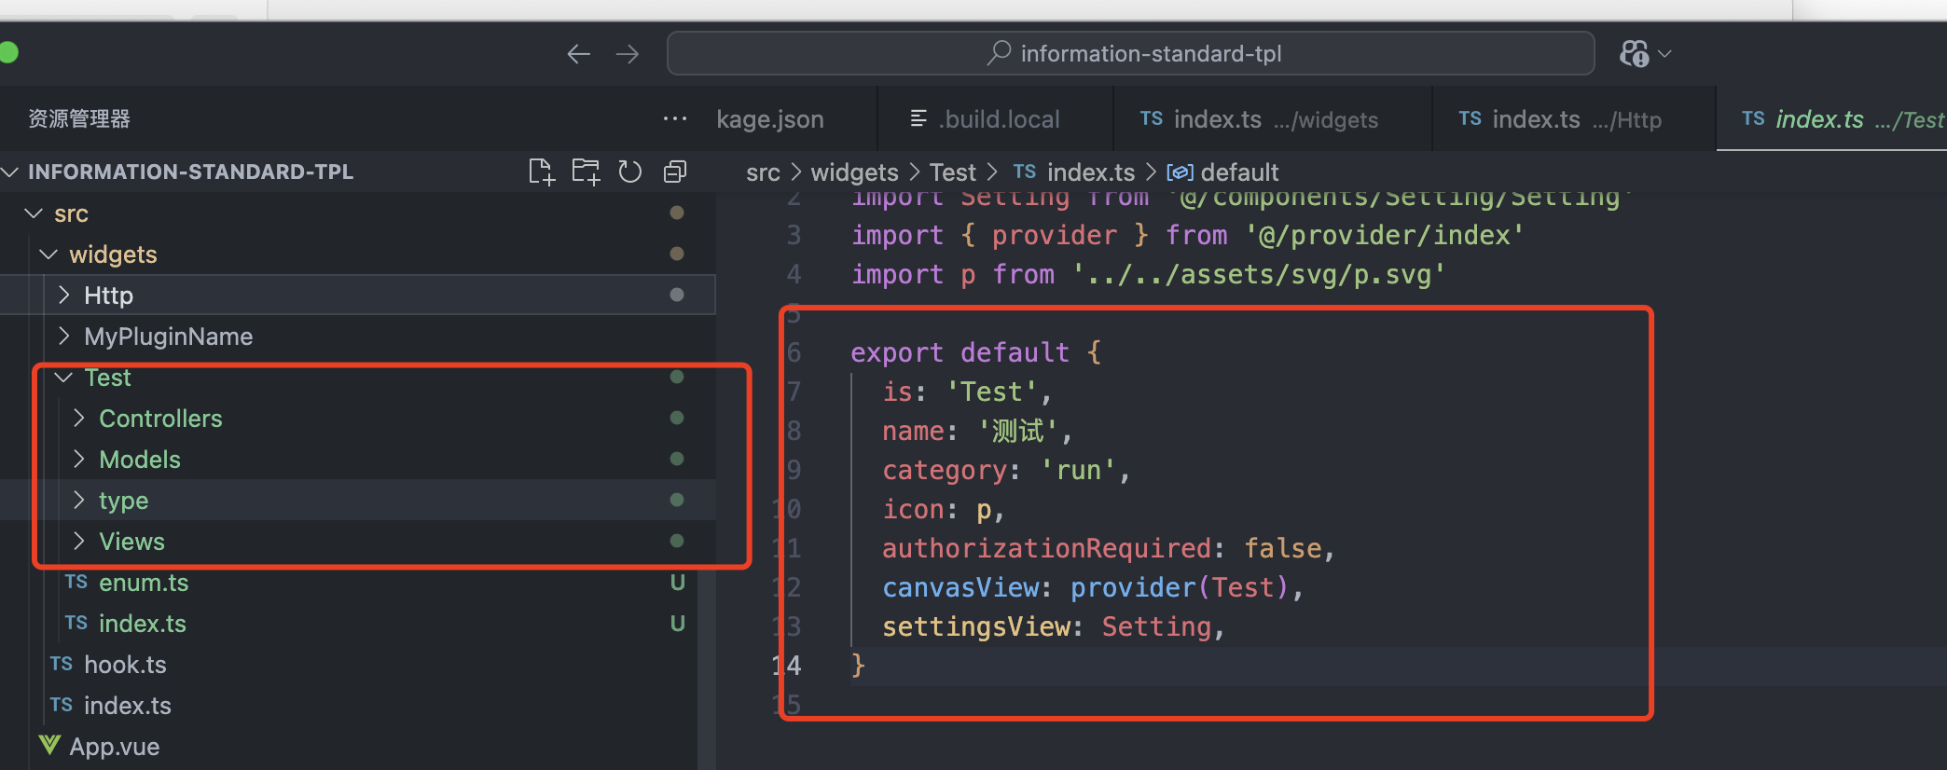Open explorer more actions ellipsis
Image resolution: width=1947 pixels, height=770 pixels.
tap(674, 119)
